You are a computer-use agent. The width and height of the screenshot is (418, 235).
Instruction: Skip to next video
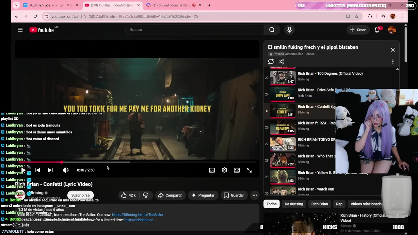50,170
